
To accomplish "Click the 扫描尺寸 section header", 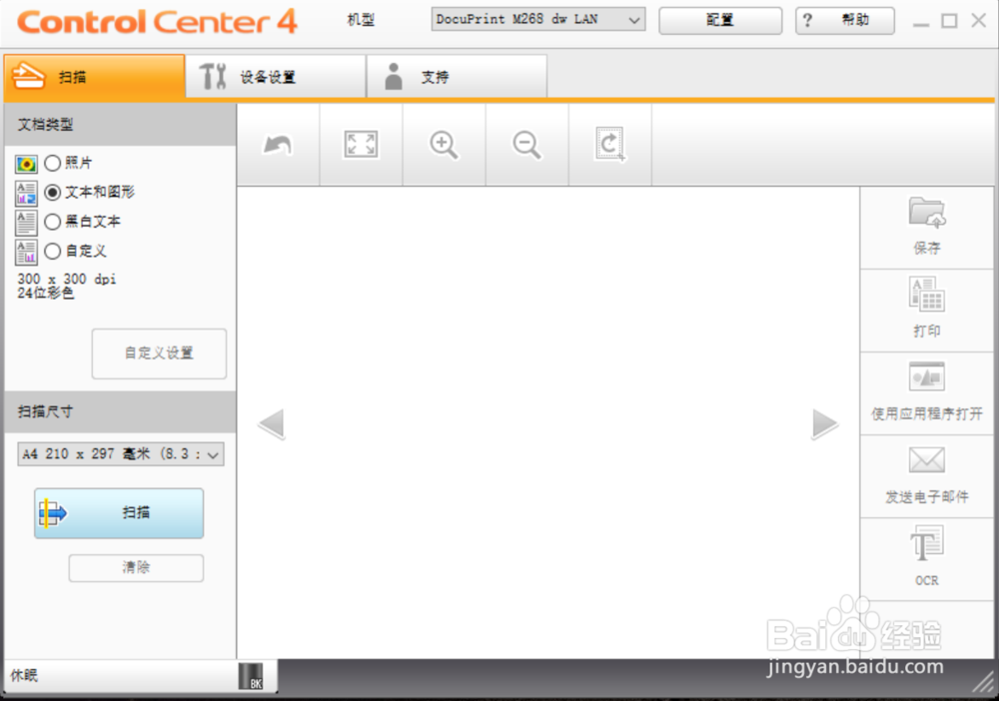I will 121,412.
